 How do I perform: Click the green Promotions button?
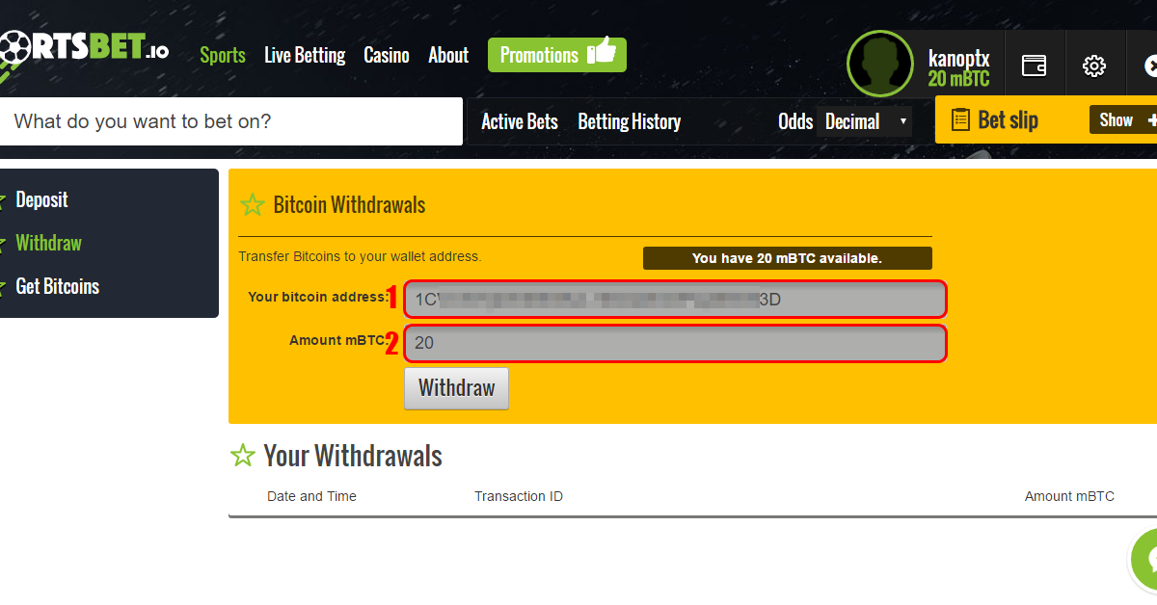click(557, 55)
